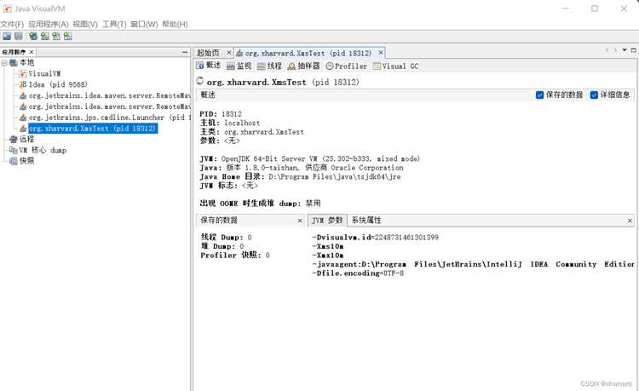The height and width of the screenshot is (391, 639).
Task: Click the 线程 Dump: 0 entry
Action: (226, 238)
